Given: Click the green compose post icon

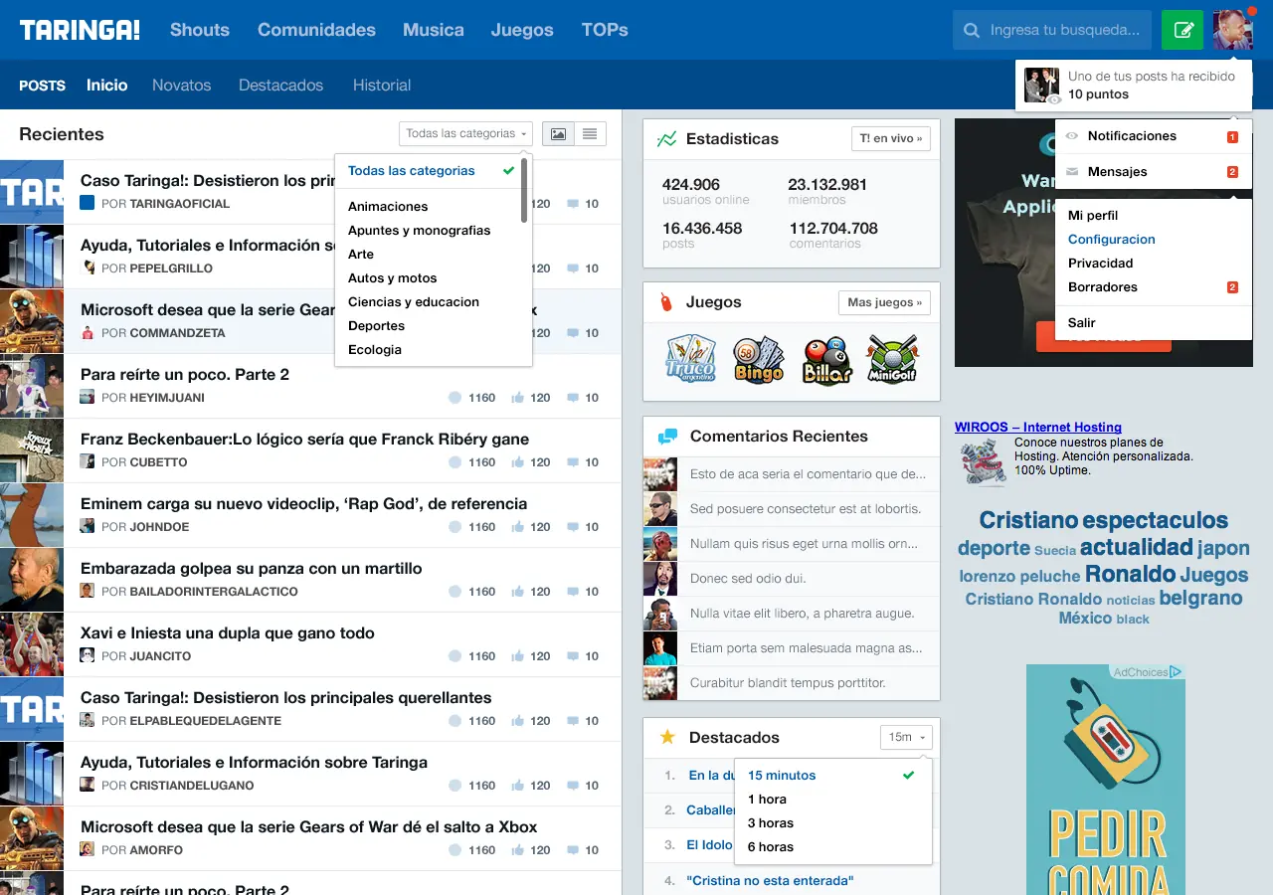Looking at the screenshot, I should (1182, 30).
